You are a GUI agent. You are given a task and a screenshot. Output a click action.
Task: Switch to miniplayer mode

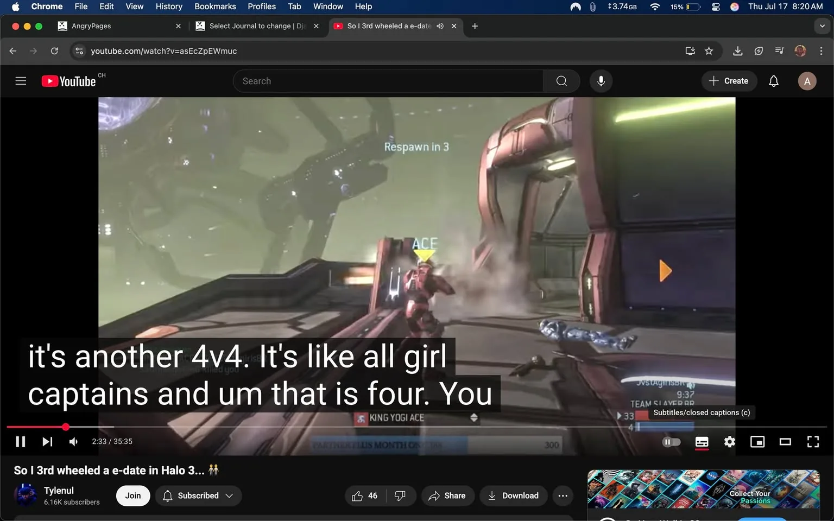[757, 441]
